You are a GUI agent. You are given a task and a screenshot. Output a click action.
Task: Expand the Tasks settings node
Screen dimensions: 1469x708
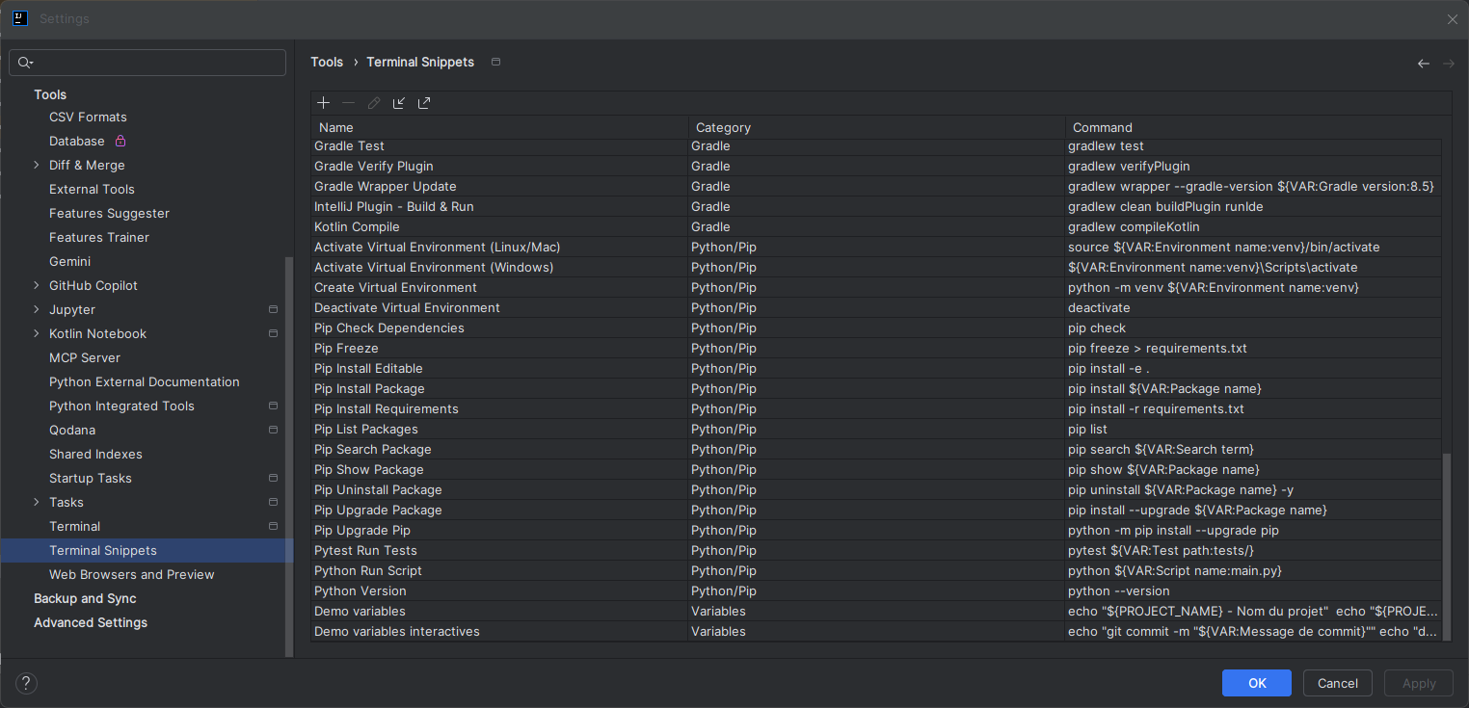[x=37, y=502]
